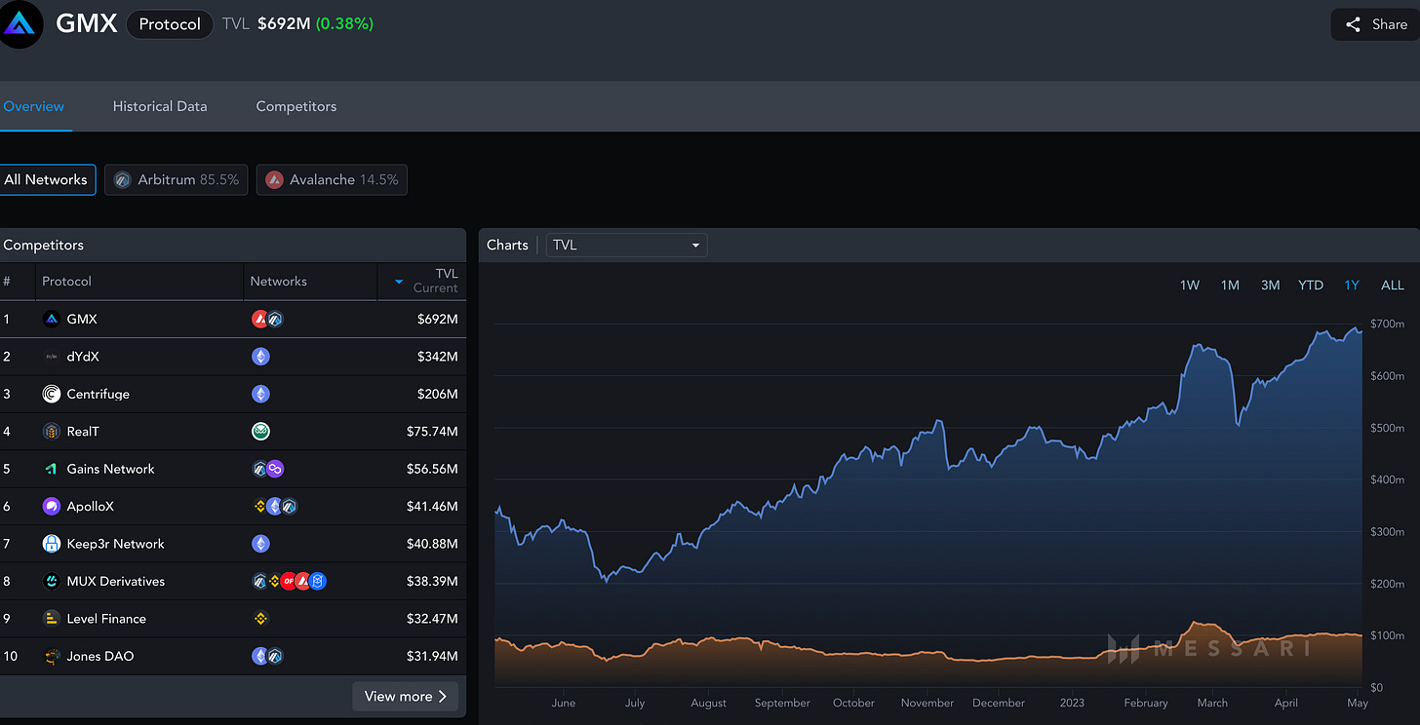Select the ALL chart range

coord(1393,285)
